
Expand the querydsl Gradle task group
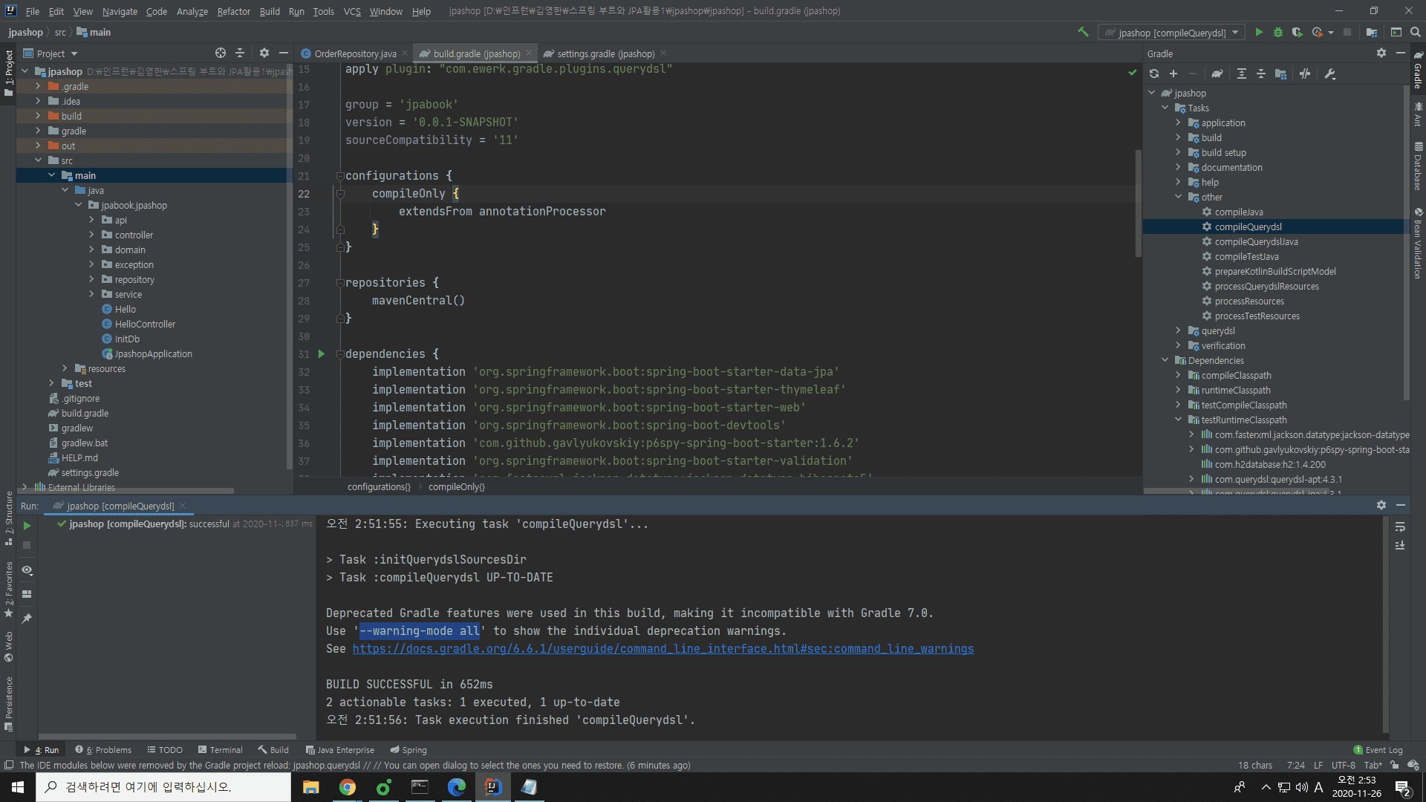[1179, 330]
